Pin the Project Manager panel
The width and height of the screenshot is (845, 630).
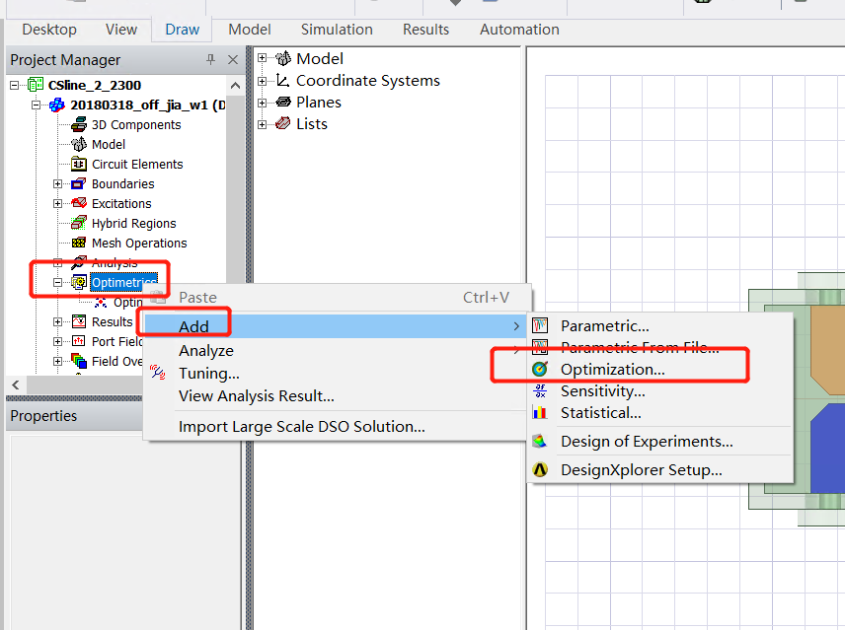pos(210,60)
